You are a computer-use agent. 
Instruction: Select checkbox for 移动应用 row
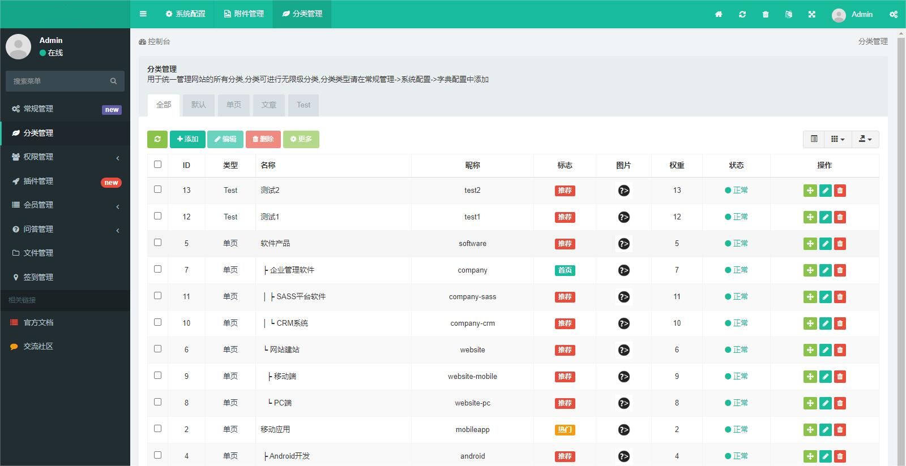[157, 429]
